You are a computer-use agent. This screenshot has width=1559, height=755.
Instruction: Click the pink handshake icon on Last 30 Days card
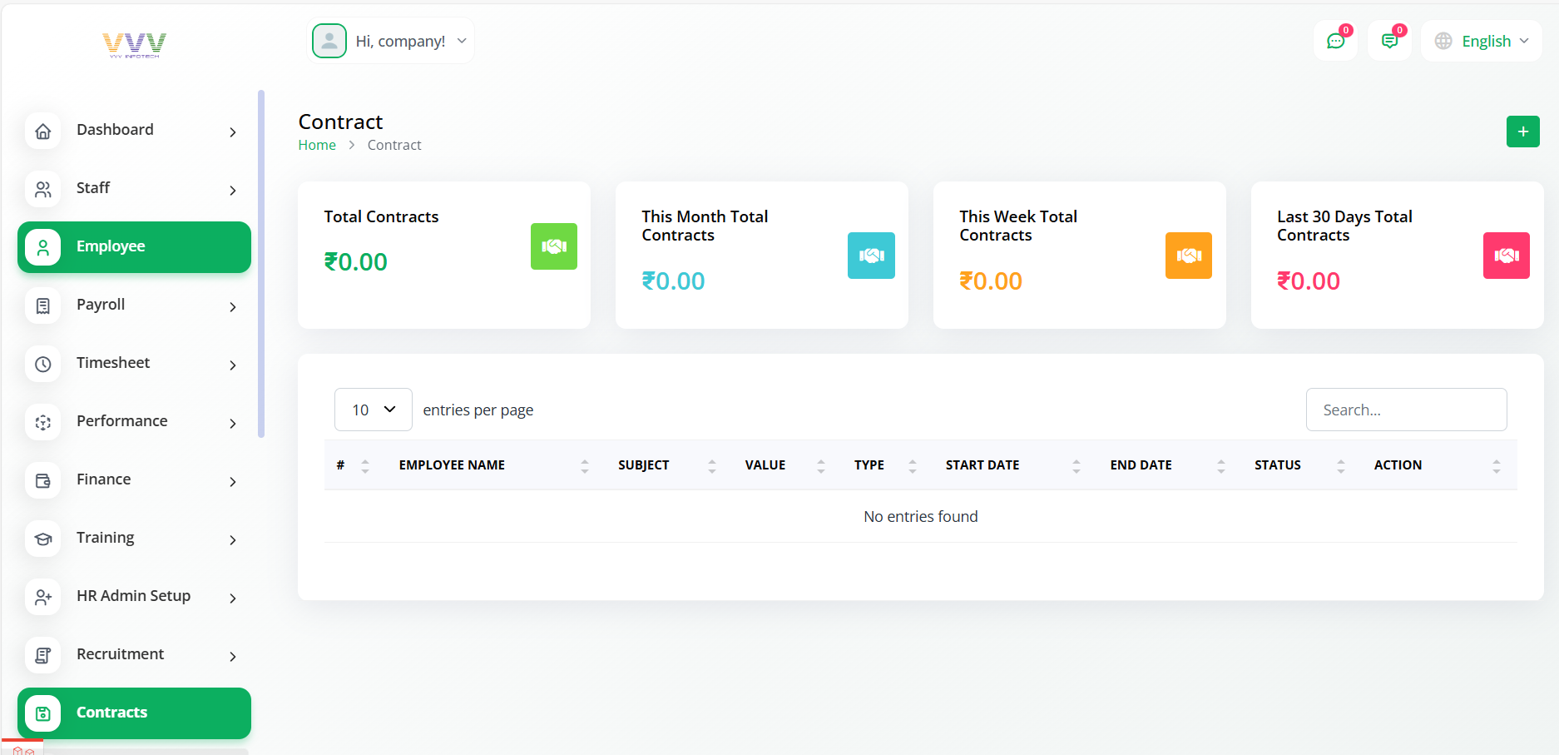pos(1506,256)
